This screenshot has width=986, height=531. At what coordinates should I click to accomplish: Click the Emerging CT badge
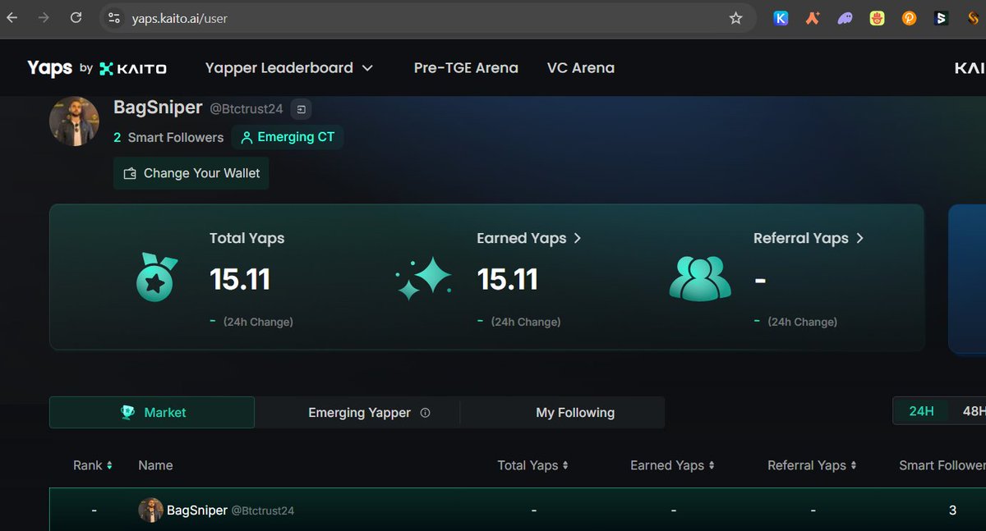pos(288,137)
